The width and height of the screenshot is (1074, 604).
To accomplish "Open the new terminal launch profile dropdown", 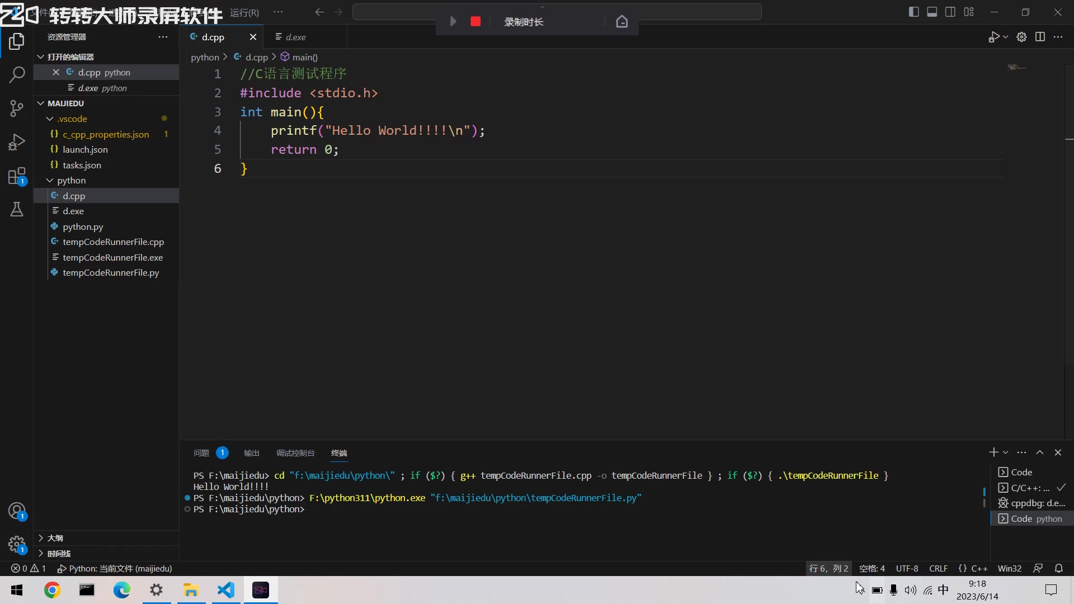I will tap(1005, 452).
